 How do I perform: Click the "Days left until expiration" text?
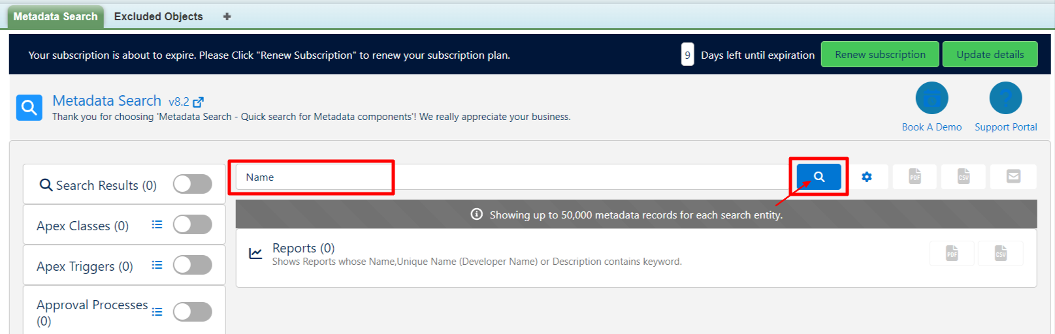pyautogui.click(x=758, y=55)
